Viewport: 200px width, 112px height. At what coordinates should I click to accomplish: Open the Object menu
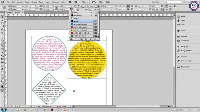point(34,2)
